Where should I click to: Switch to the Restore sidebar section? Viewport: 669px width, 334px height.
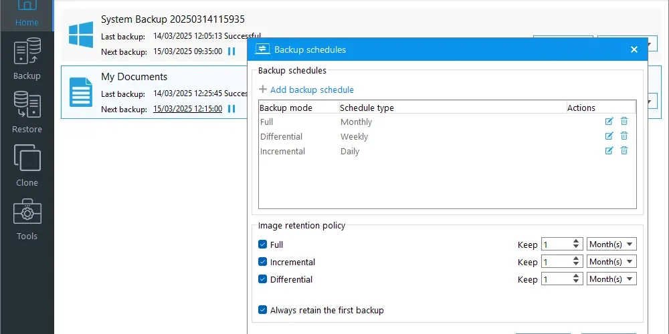click(x=27, y=112)
